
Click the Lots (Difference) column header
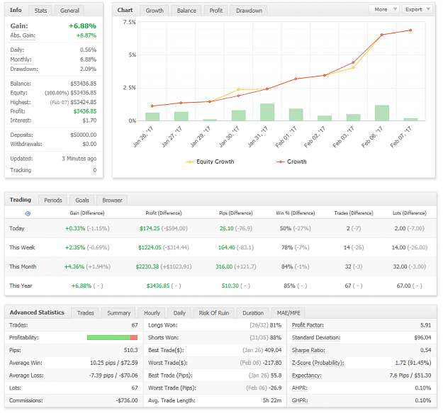[x=410, y=213]
